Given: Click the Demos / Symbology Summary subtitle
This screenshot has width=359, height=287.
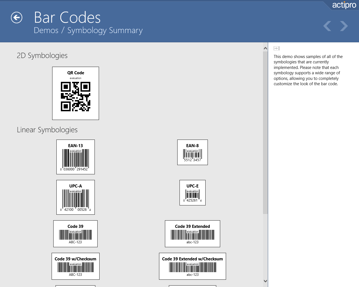Looking at the screenshot, I should pos(88,30).
